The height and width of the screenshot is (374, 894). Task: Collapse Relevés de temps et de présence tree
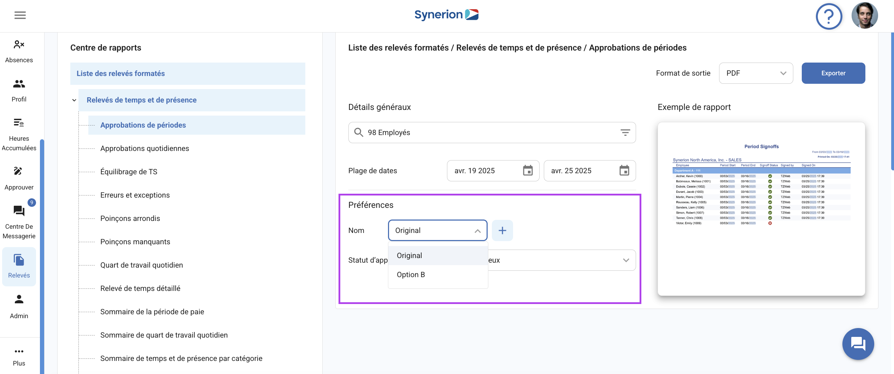point(74,100)
